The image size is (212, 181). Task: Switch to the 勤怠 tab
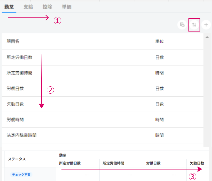9,7
